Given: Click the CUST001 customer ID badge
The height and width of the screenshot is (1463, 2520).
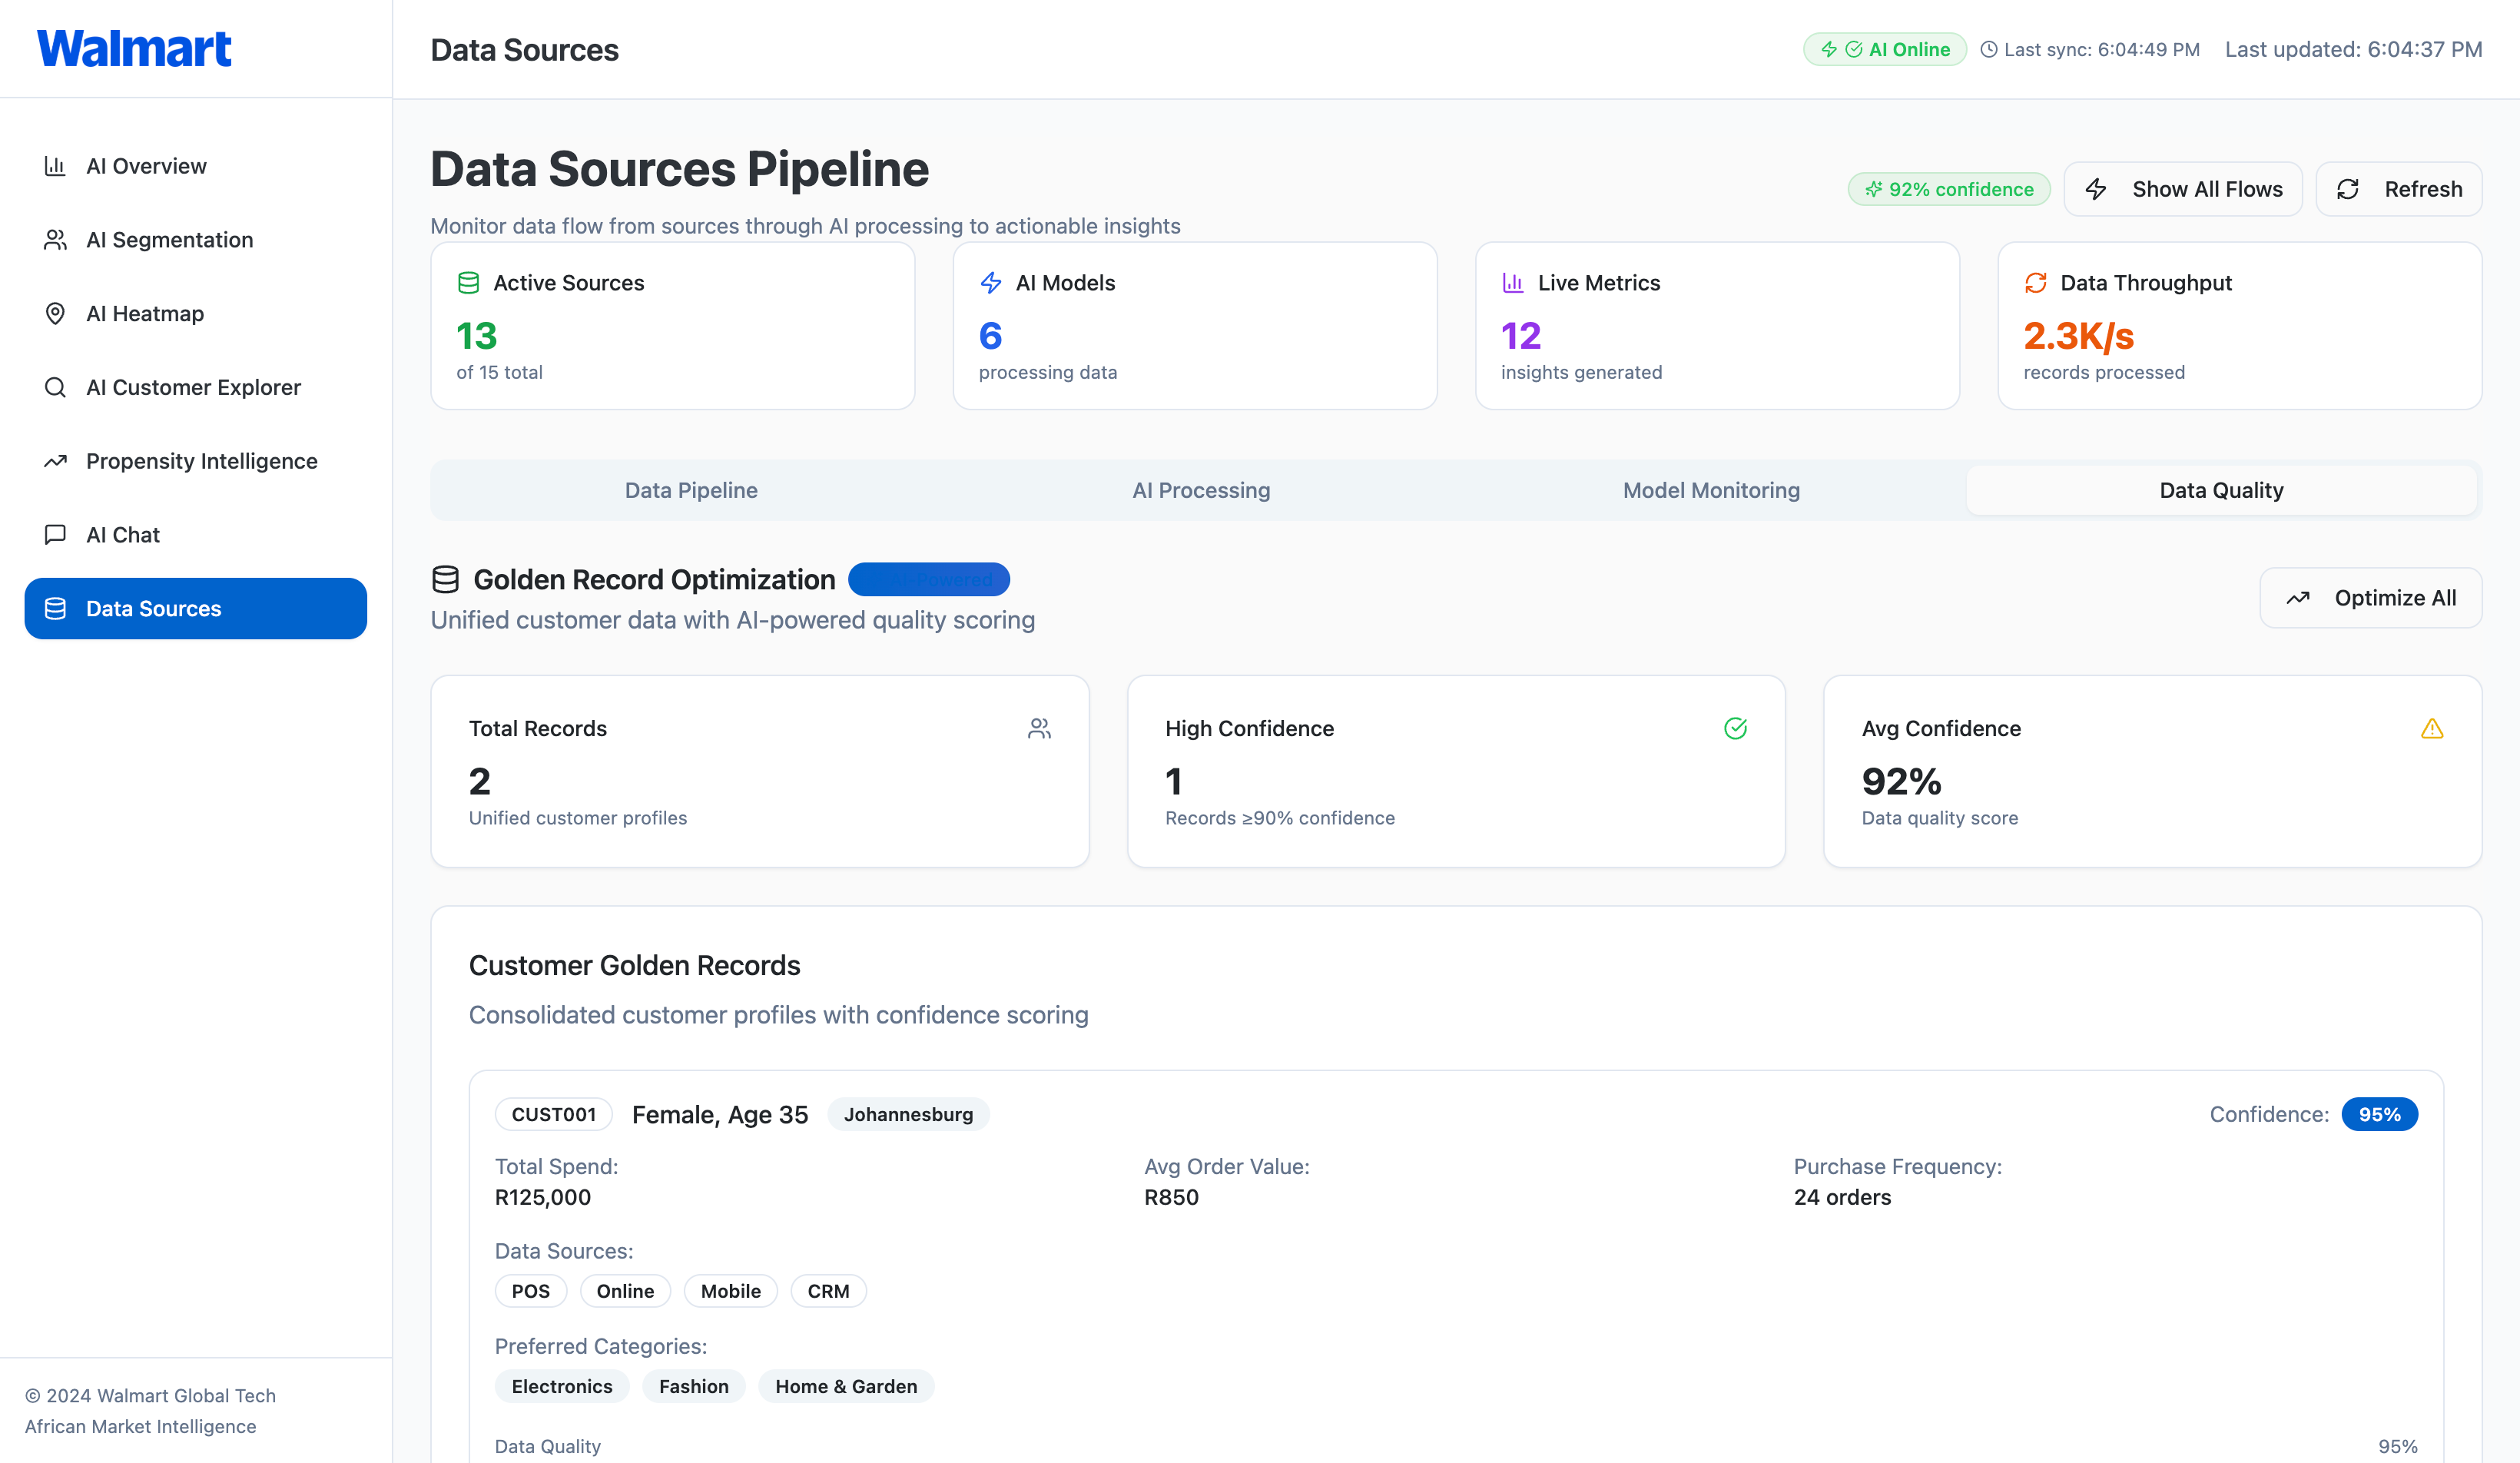Looking at the screenshot, I should tap(554, 1114).
